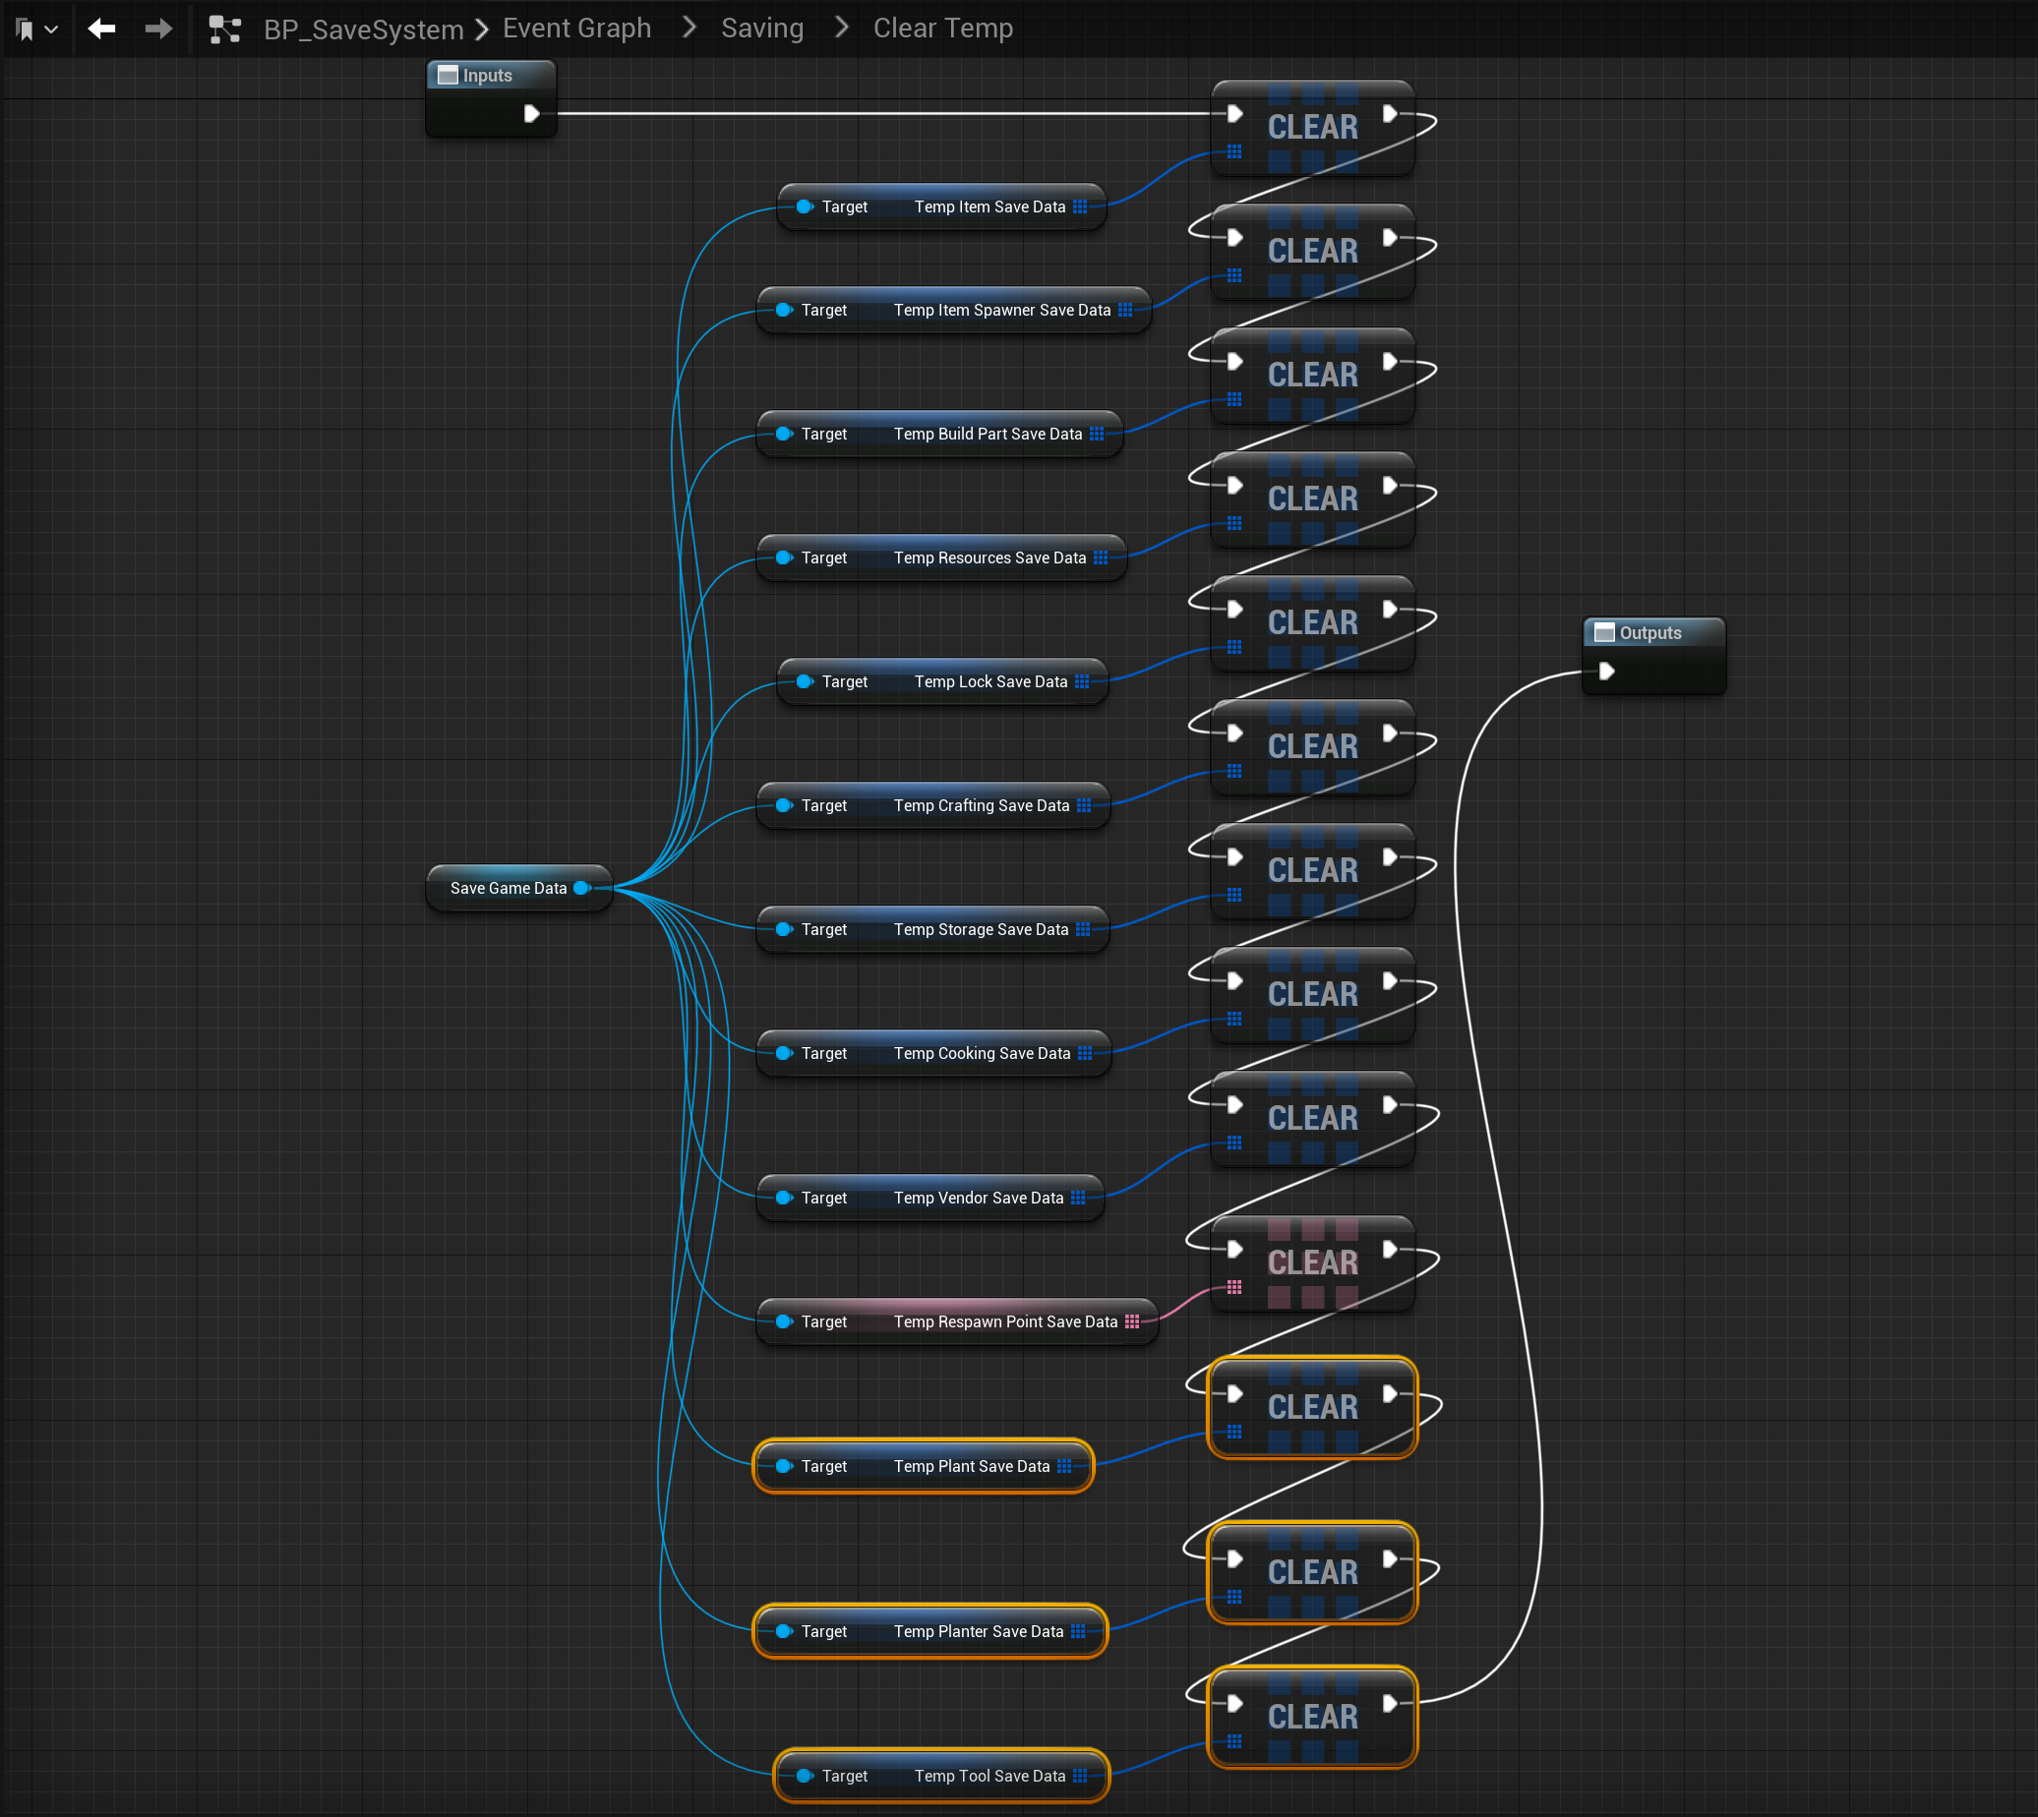This screenshot has height=1817, width=2038.
Task: Navigate to Event Graph breadcrumb
Action: (x=576, y=29)
